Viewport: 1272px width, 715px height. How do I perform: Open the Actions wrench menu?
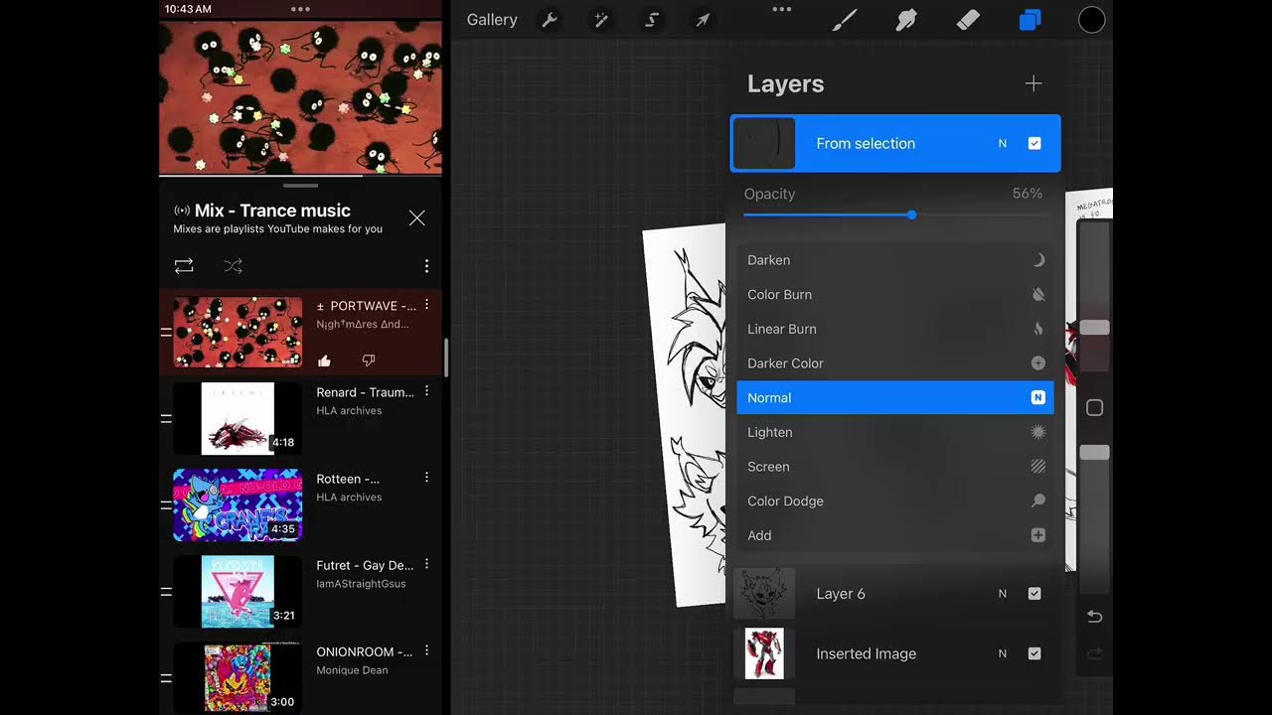(x=548, y=20)
